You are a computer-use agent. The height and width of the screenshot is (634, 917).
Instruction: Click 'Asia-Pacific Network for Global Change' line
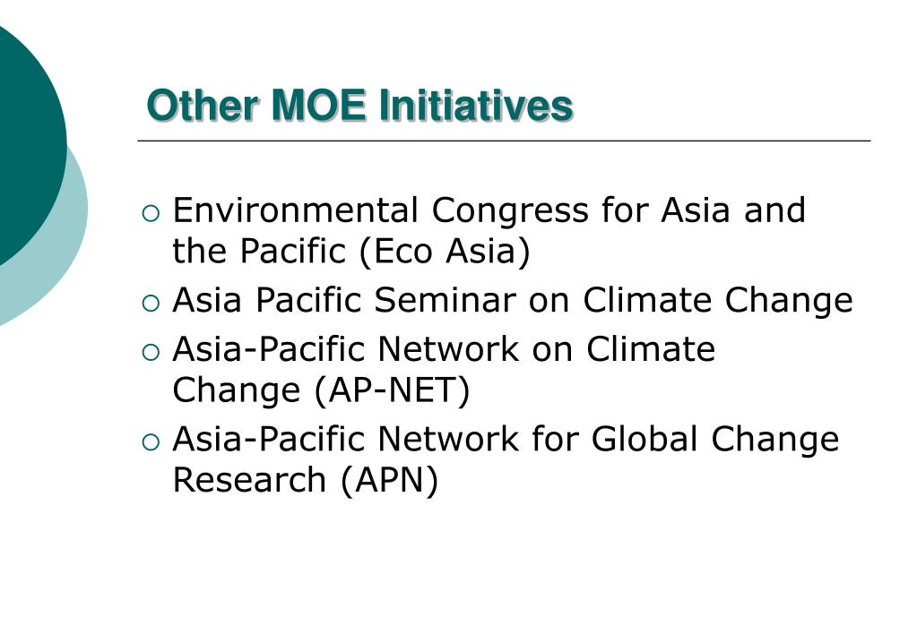pos(506,439)
